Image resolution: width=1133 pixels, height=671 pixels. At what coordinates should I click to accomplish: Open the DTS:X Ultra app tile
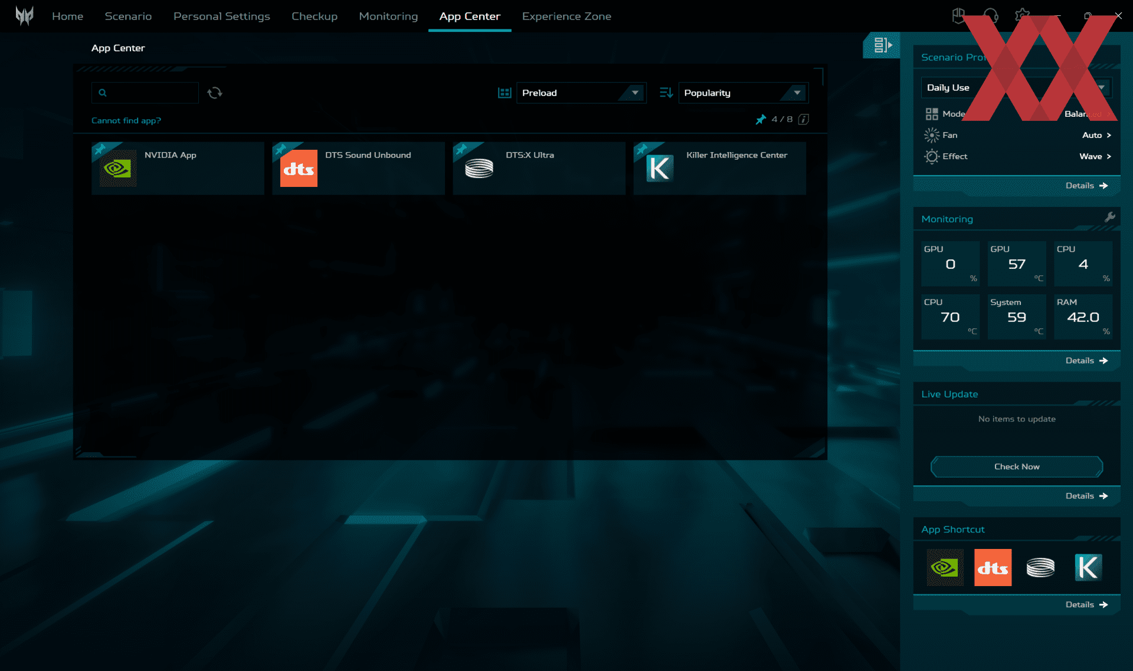[538, 168]
